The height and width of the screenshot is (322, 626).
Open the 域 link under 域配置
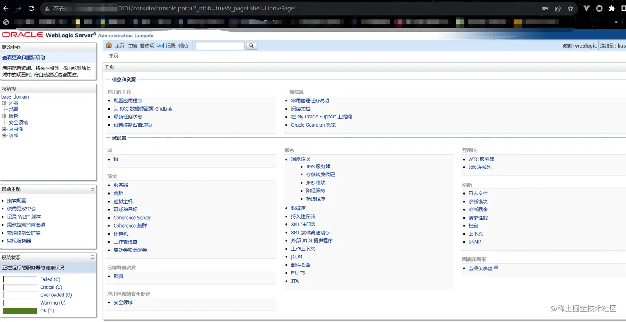(x=116, y=159)
